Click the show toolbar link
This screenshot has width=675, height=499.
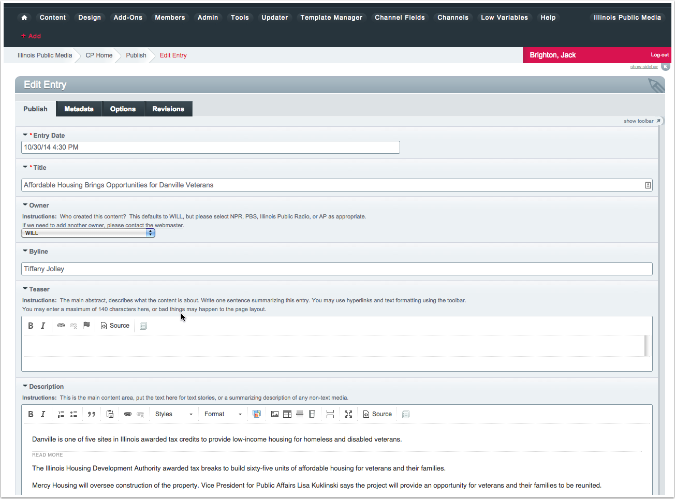[639, 121]
